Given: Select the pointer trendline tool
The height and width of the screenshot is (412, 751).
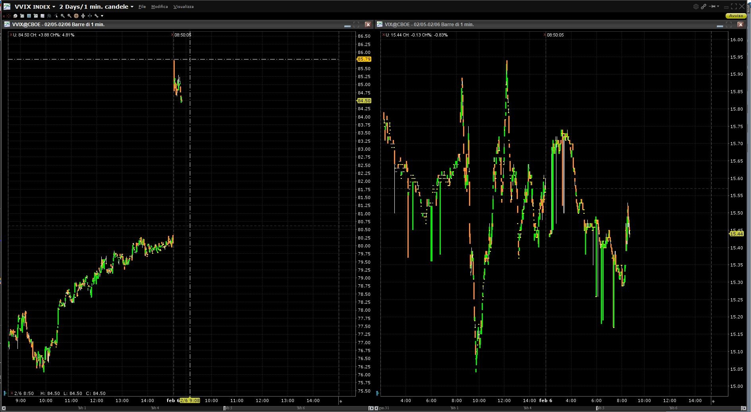Looking at the screenshot, I should tap(56, 16).
